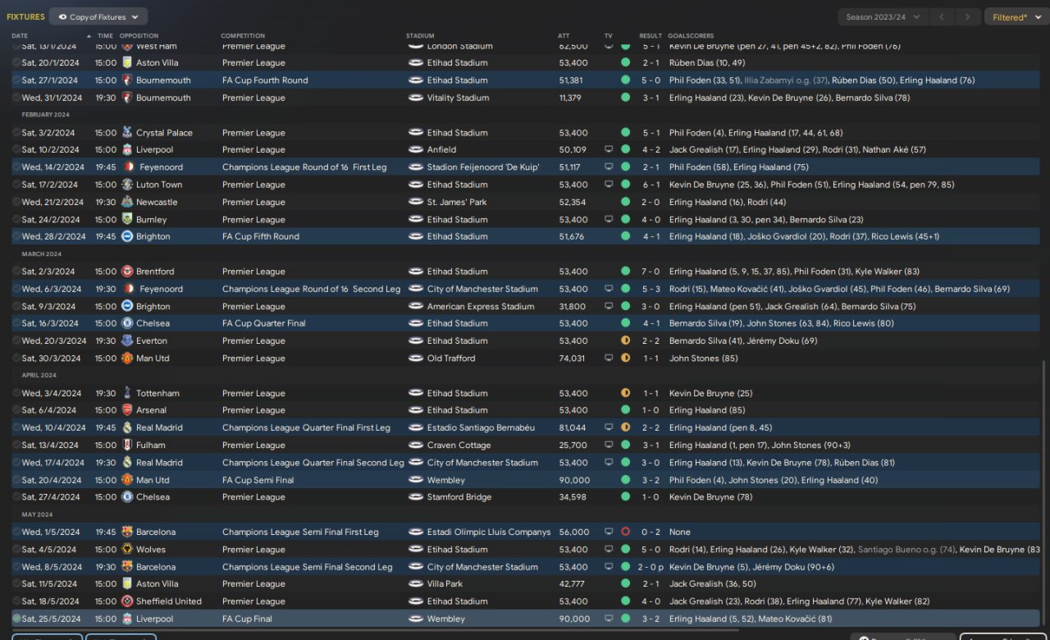Click Brentford club badge

[127, 272]
